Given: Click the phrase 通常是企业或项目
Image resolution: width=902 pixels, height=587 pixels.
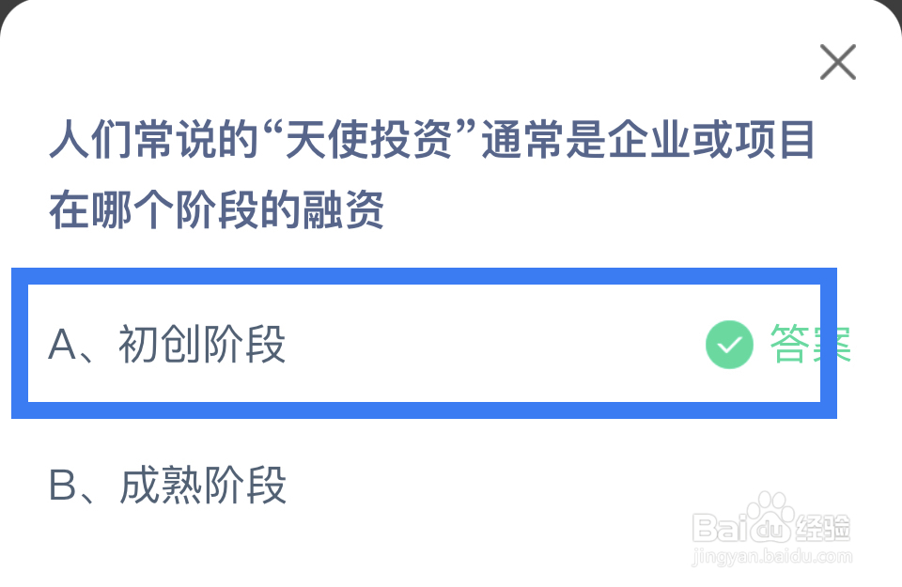Looking at the screenshot, I should click(648, 140).
